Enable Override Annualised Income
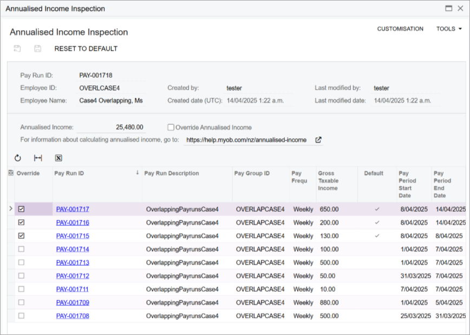This screenshot has width=470, height=335. tap(171, 127)
